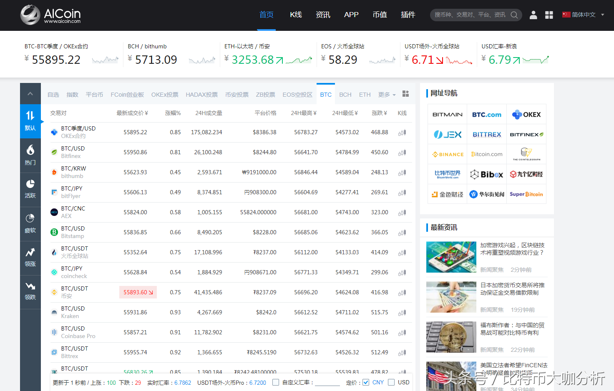Click the search magnifier icon

(514, 15)
